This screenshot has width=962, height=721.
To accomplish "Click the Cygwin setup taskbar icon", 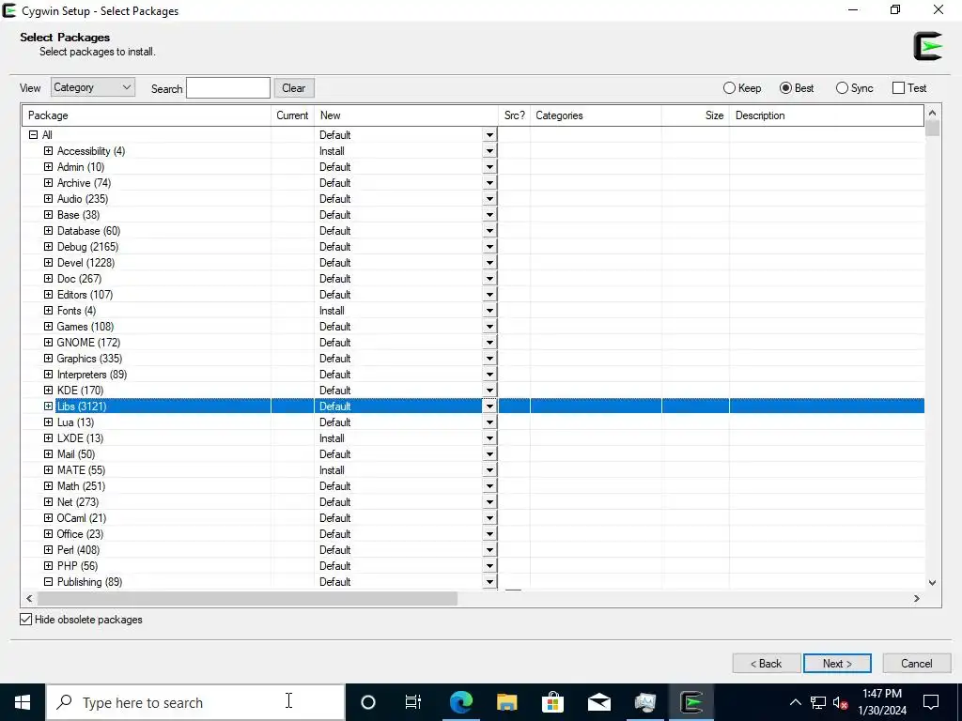I will [690, 702].
